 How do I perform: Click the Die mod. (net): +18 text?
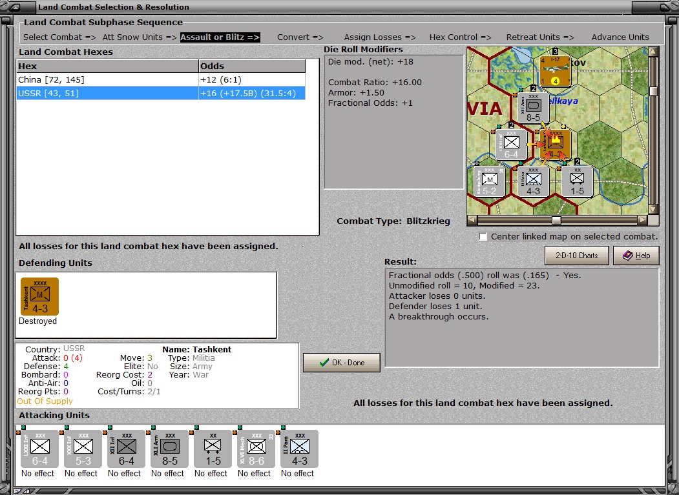(x=371, y=61)
